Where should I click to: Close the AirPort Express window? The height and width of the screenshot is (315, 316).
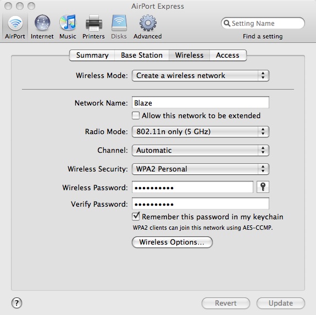pyautogui.click(x=8, y=6)
